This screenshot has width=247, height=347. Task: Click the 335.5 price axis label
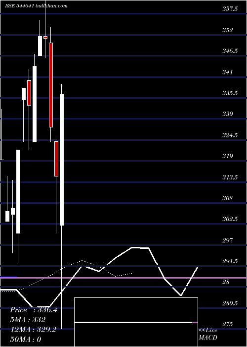pos(230,93)
